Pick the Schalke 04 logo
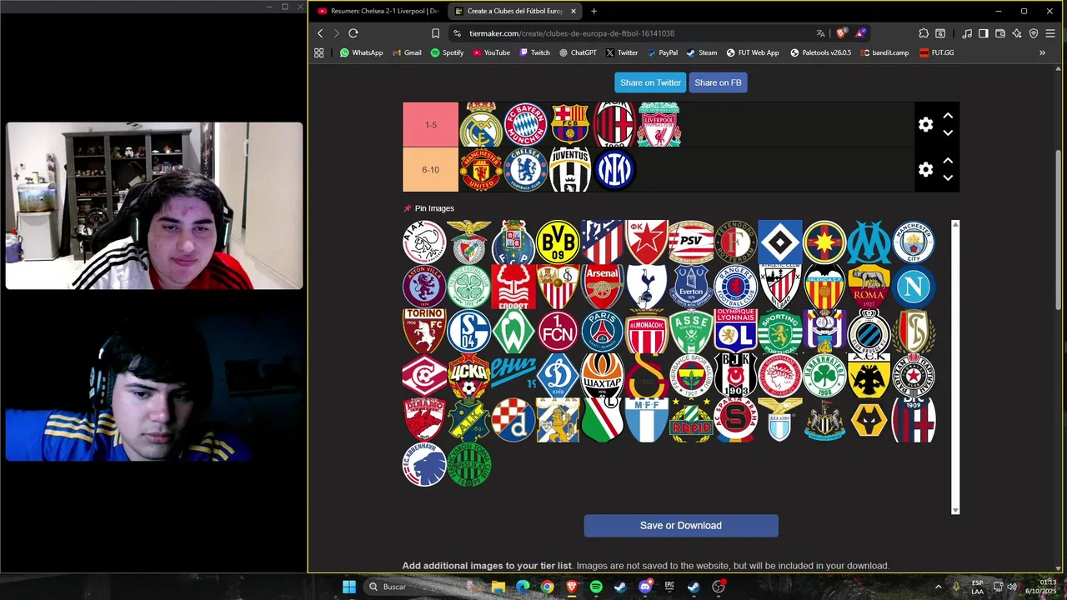The image size is (1067, 600). point(468,331)
